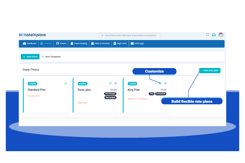Toggle power icon on Basic plan card

(x=116, y=83)
